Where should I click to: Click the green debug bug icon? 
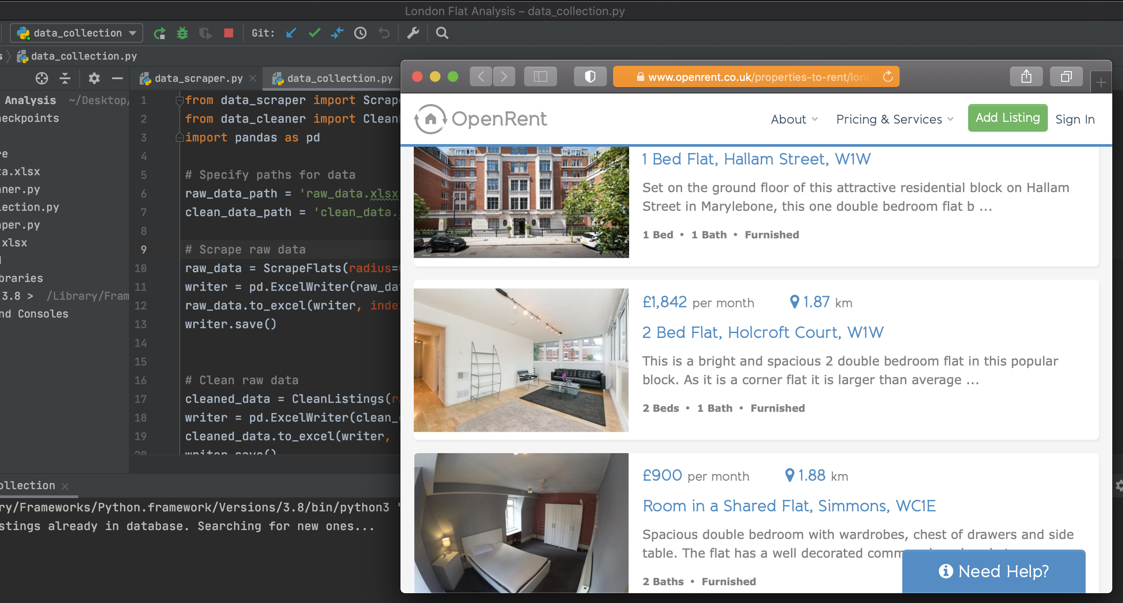pos(182,33)
